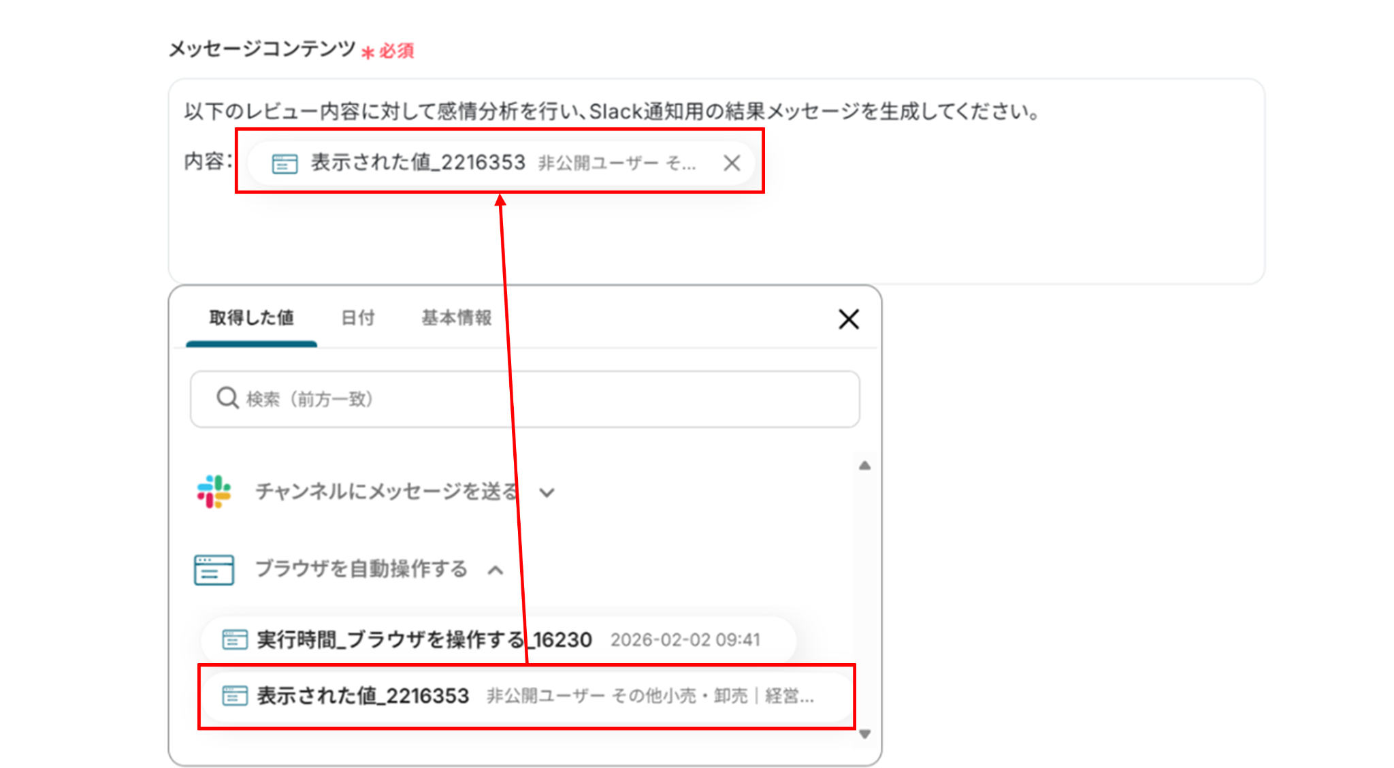Click the ブラウザを自動操作する browser window icon
Viewport: 1394px width, 768px height.
point(214,569)
